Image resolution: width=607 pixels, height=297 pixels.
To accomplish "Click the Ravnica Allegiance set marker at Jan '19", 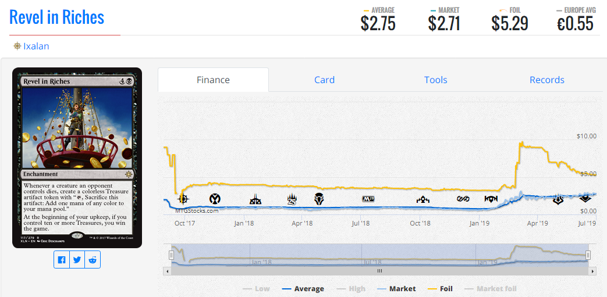I will tap(491, 199).
